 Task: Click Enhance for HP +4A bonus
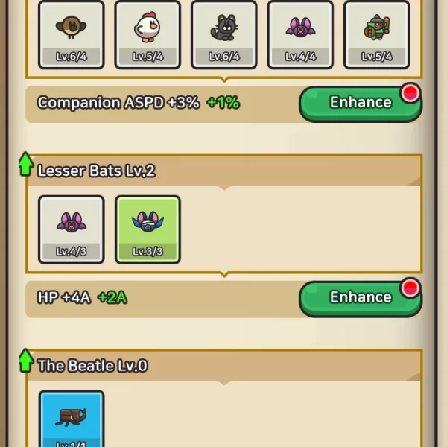click(x=361, y=299)
